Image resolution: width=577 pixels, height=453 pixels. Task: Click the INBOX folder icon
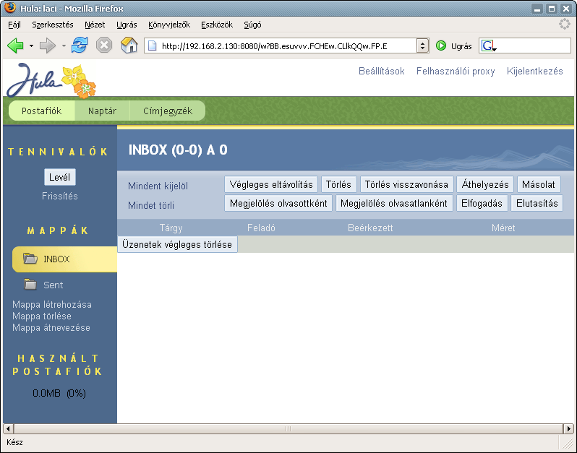(x=30, y=259)
